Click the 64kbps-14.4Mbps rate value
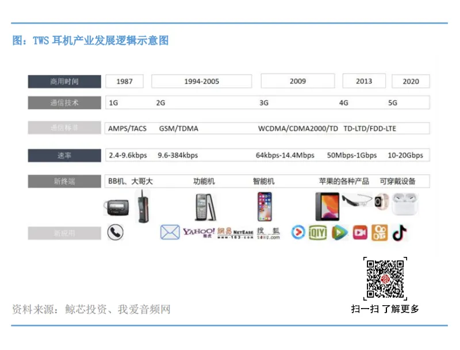This screenshot has height=350, width=460. (285, 155)
